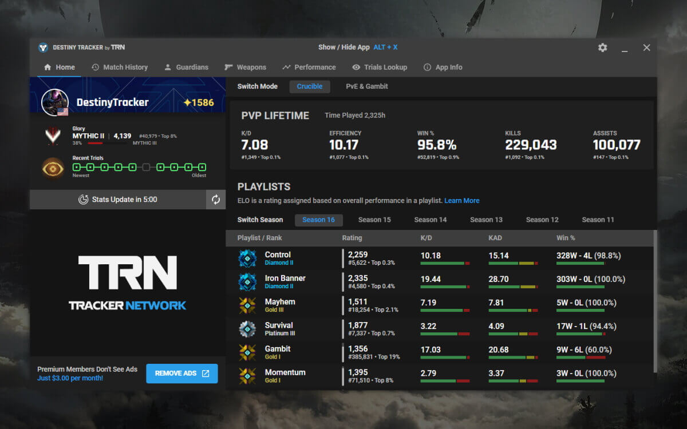Click the Mayhem gold rank emblem

[x=247, y=305]
